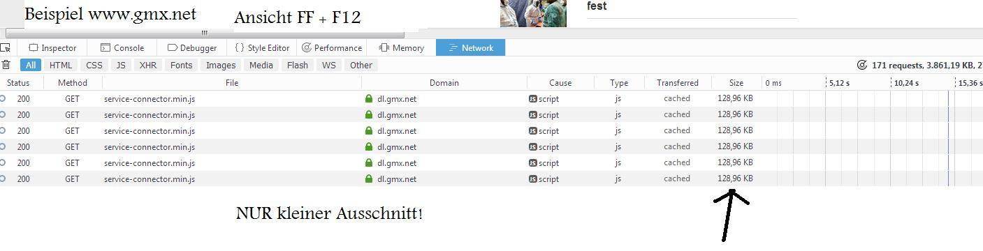Click the Inspector tab icon
This screenshot has width=983, height=251.
point(33,47)
